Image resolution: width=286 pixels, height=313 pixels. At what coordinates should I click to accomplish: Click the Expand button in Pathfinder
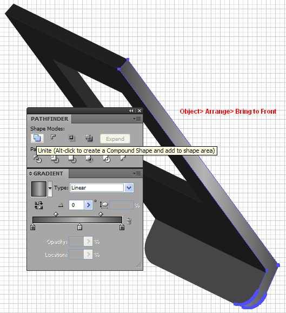(x=115, y=139)
